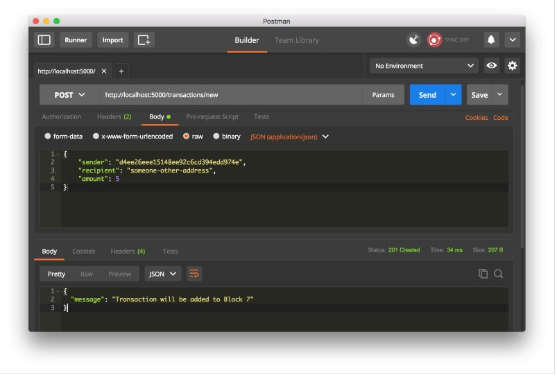Click the Save button
This screenshot has height=377, width=557.
click(479, 95)
